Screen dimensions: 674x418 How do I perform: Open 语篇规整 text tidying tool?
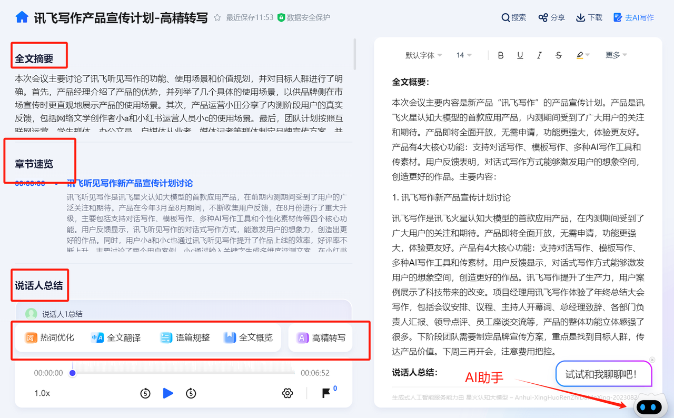tap(185, 337)
